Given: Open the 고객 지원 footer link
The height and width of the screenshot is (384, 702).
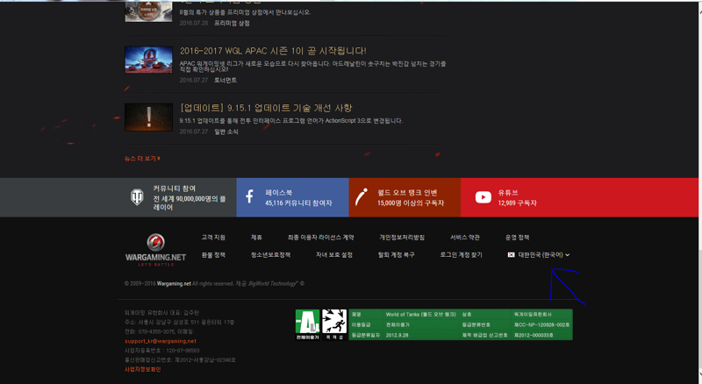Looking at the screenshot, I should (x=213, y=238).
